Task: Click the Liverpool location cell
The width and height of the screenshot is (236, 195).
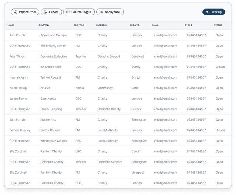Action: point(138,173)
